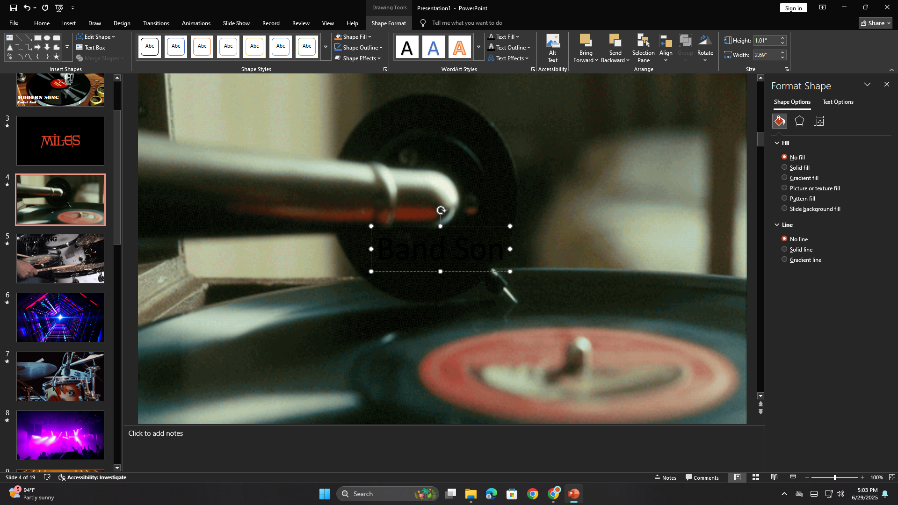
Task: Open the Transitions ribbon tab
Action: point(156,23)
